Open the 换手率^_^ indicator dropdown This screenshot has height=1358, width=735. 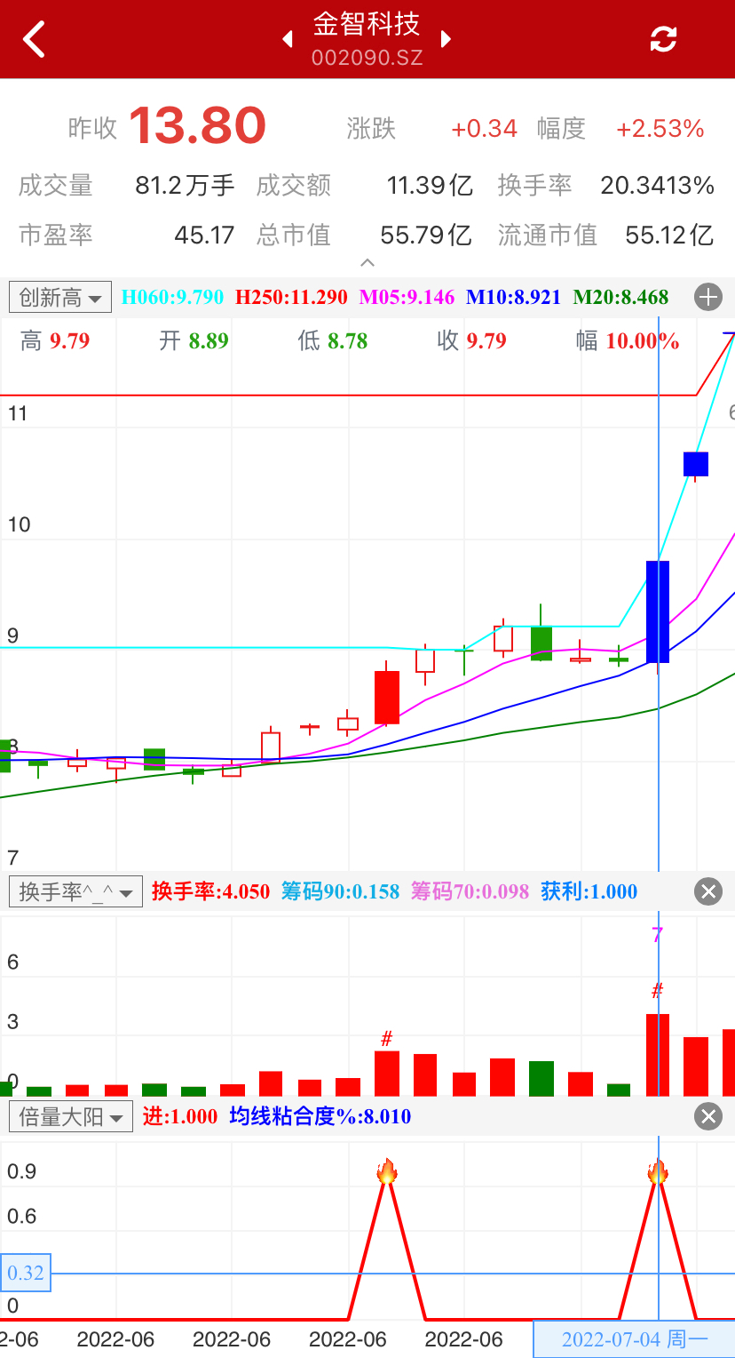(75, 891)
